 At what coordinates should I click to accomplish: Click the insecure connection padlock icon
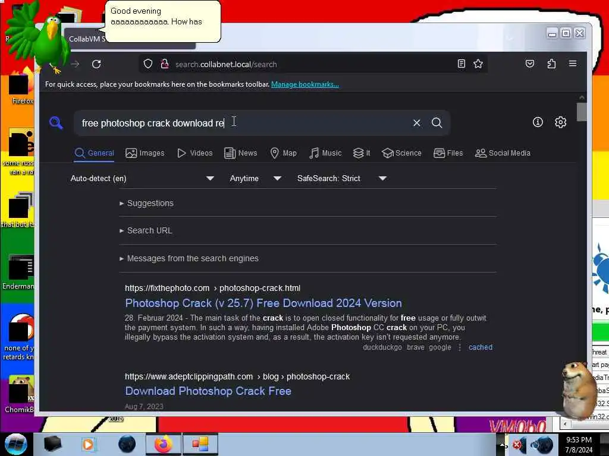click(x=165, y=64)
